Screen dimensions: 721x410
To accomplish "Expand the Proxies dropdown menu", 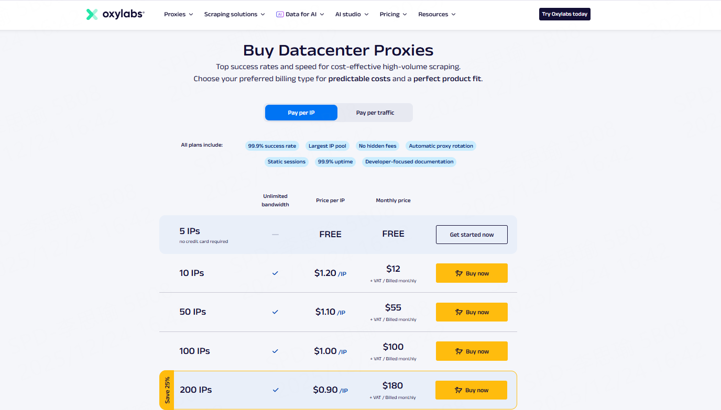I will (x=178, y=15).
